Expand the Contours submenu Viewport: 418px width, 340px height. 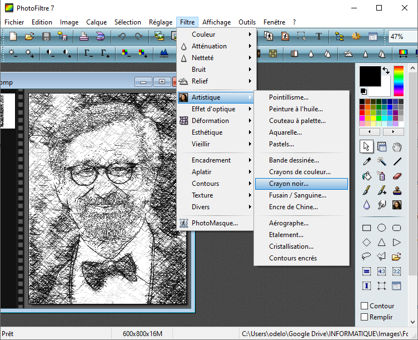[x=216, y=184]
